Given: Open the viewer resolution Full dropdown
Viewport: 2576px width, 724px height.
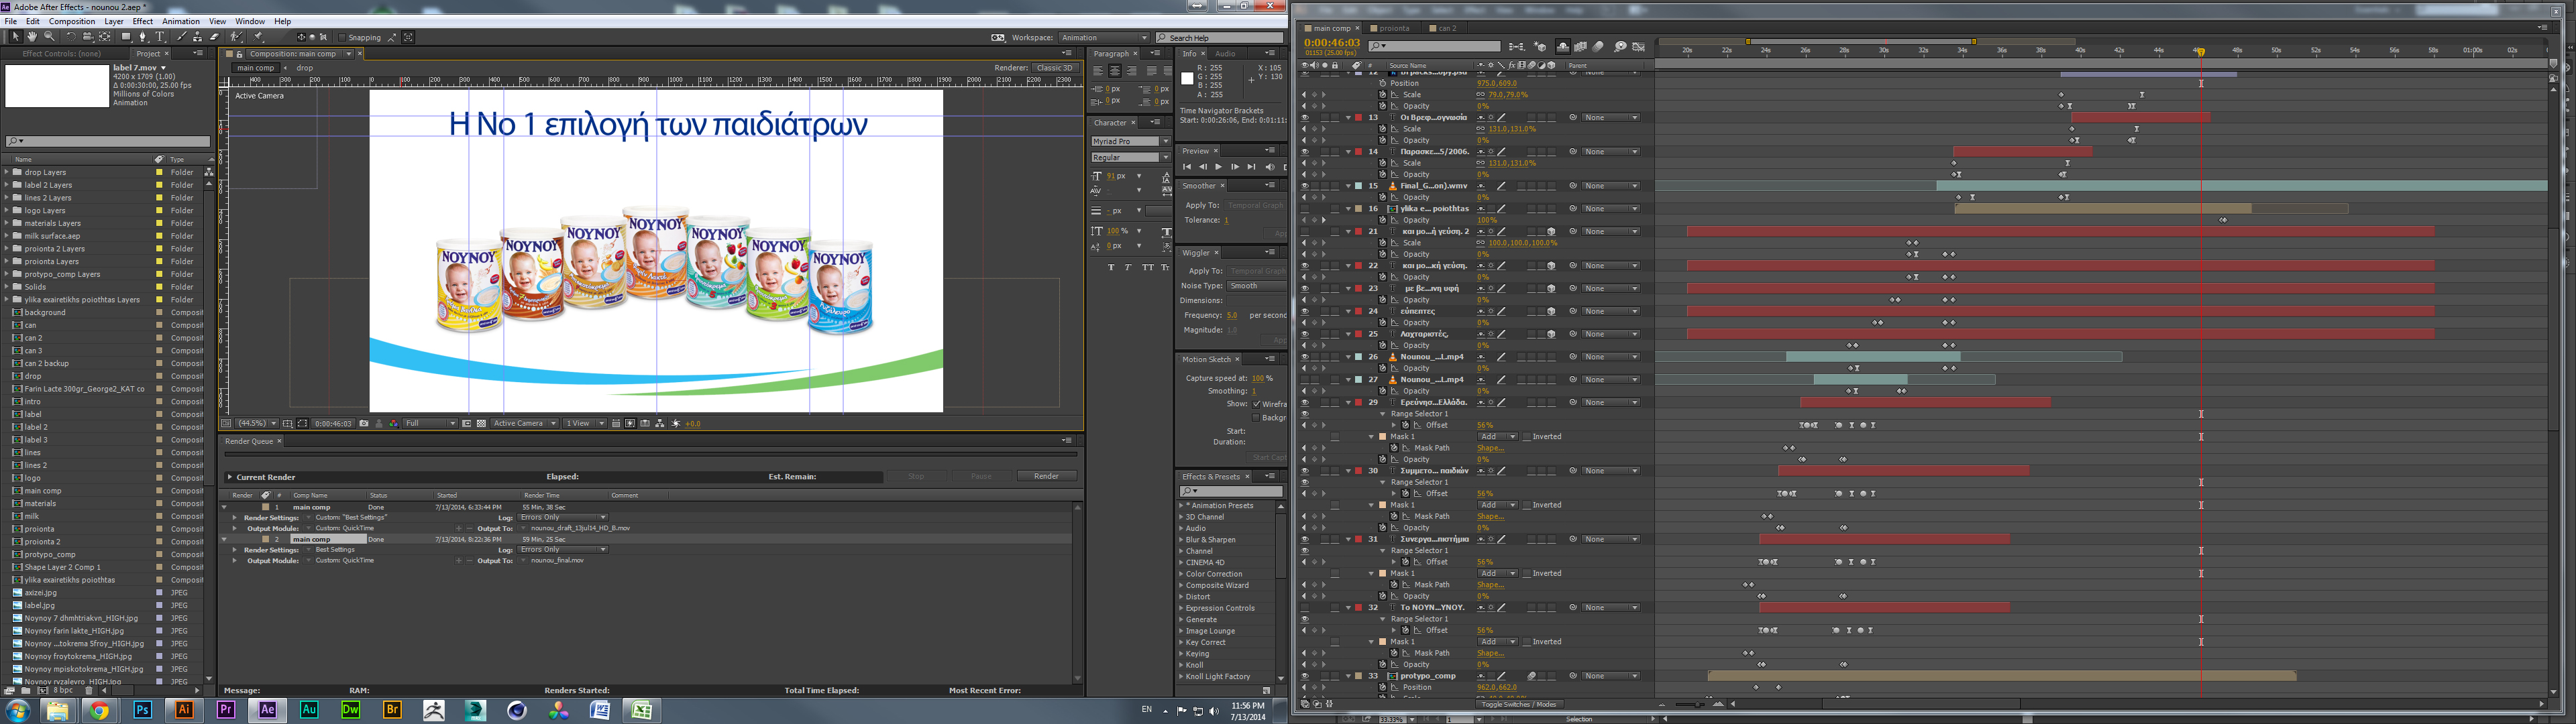Looking at the screenshot, I should click(431, 424).
